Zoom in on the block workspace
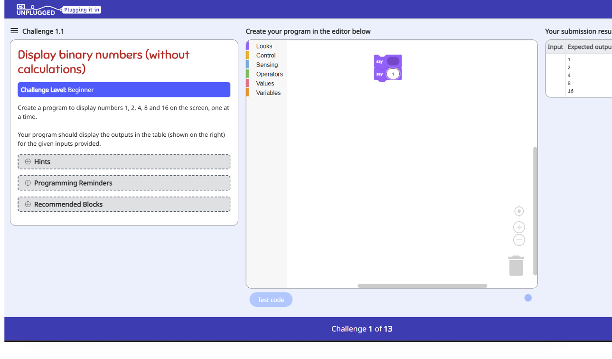Image resolution: width=612 pixels, height=359 pixels. coord(519,227)
